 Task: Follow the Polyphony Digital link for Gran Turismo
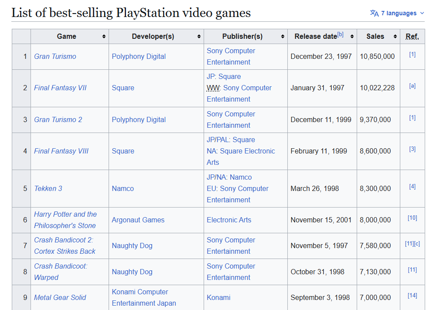pyautogui.click(x=139, y=56)
